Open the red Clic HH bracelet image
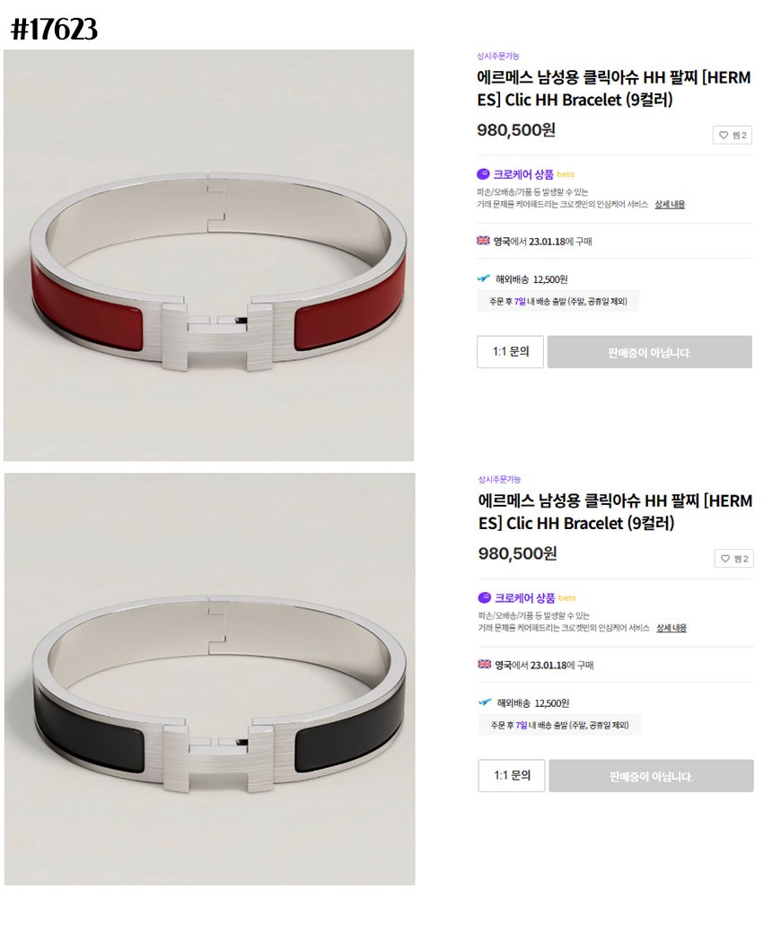Screen dimensions: 772x936 [208, 255]
